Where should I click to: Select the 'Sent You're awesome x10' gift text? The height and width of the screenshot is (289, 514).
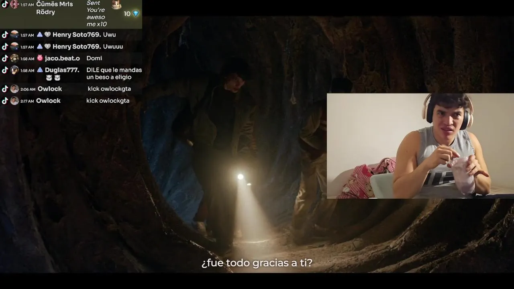pyautogui.click(x=96, y=14)
